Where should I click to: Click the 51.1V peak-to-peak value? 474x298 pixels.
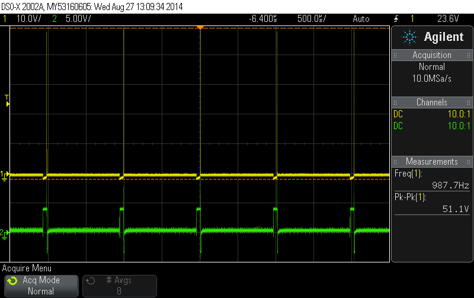point(456,209)
